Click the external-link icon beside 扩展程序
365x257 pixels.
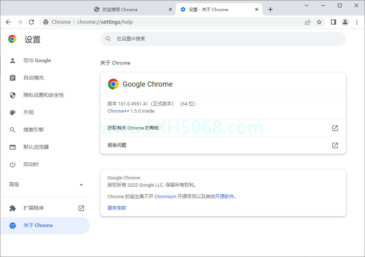81,208
